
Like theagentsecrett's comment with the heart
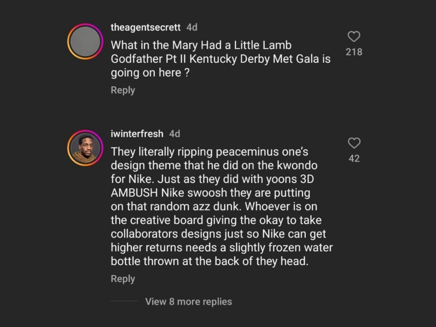point(354,36)
